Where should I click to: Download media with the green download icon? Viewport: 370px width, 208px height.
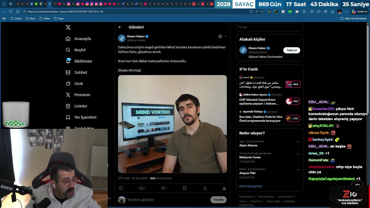click(224, 188)
